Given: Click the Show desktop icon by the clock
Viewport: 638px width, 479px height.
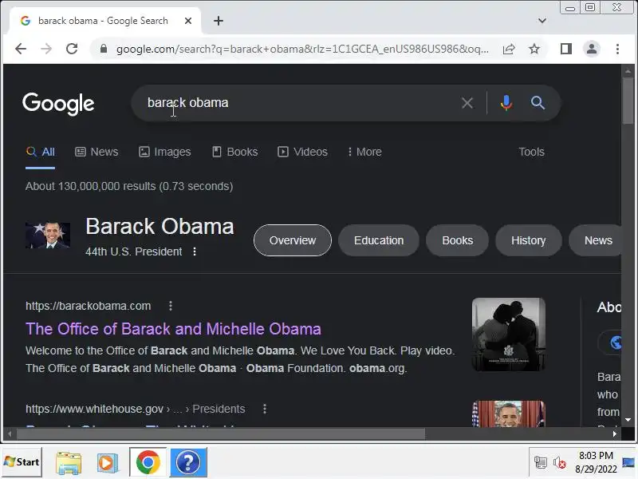Looking at the screenshot, I should 629,462.
